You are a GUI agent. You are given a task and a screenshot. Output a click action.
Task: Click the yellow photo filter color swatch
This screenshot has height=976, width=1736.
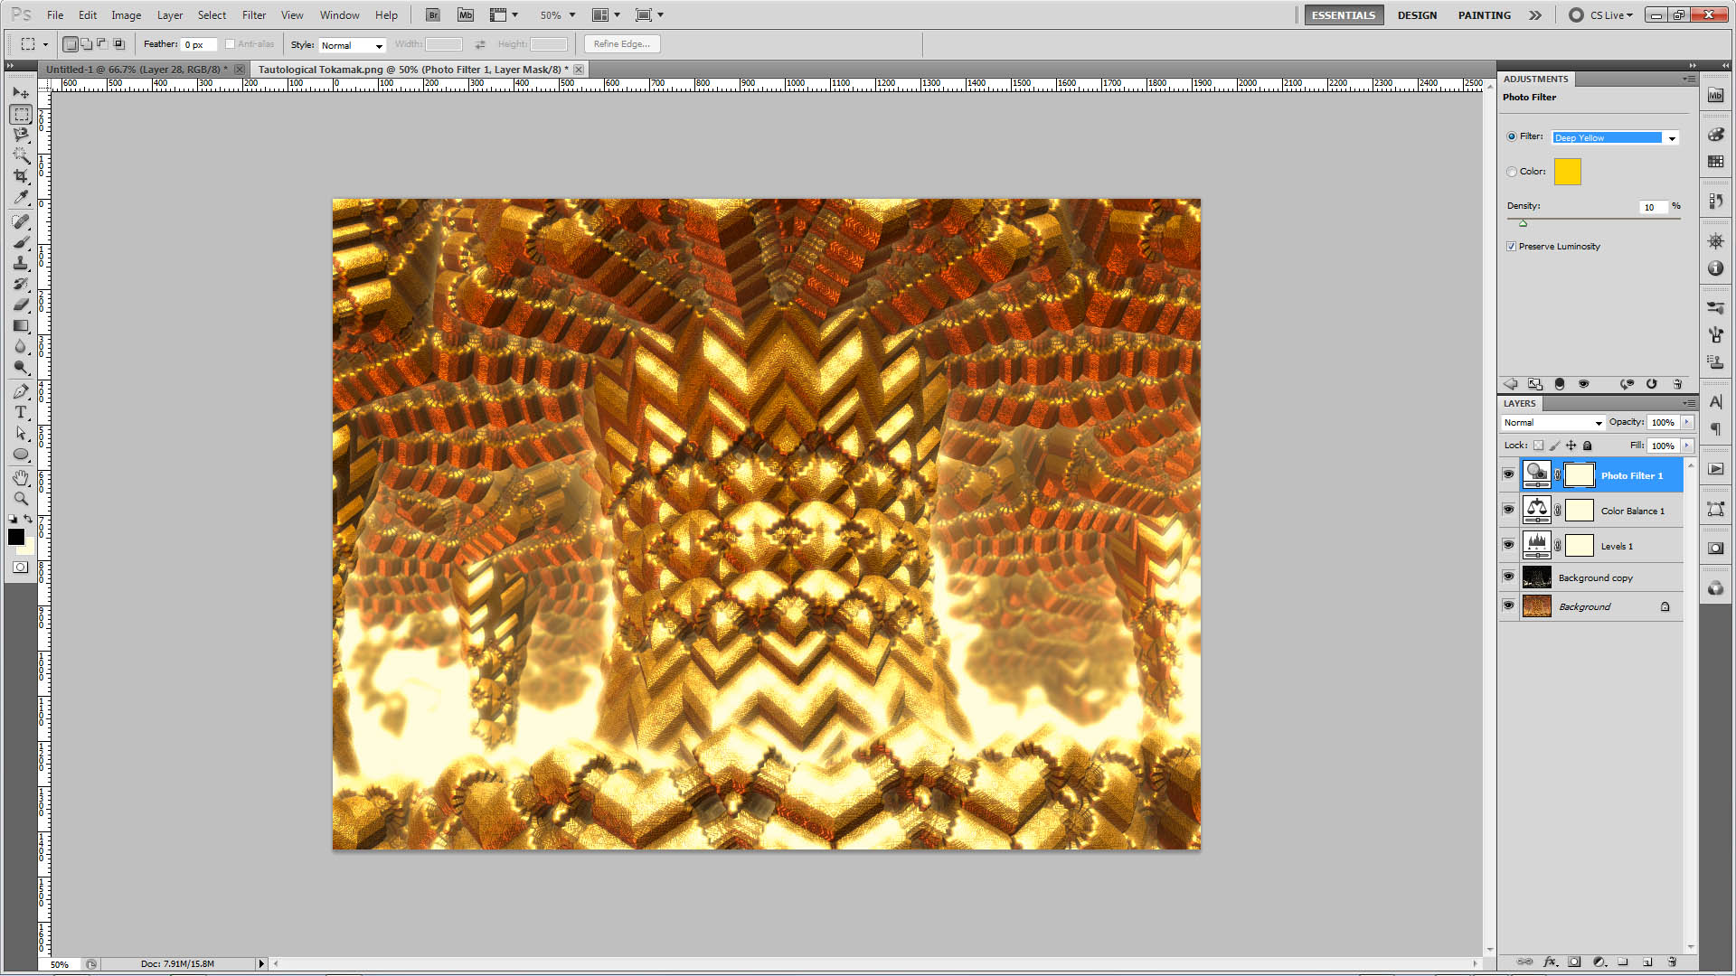pos(1567,172)
